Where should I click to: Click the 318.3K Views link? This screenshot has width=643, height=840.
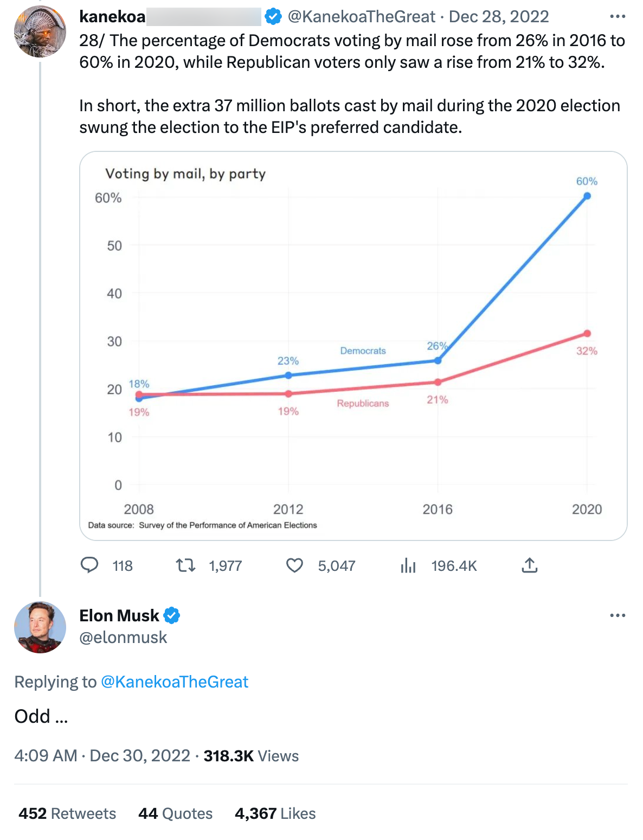[x=250, y=755]
